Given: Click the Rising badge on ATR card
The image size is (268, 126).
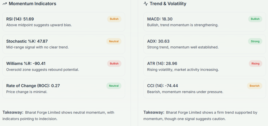Looking at the screenshot, I should pos(255,64).
